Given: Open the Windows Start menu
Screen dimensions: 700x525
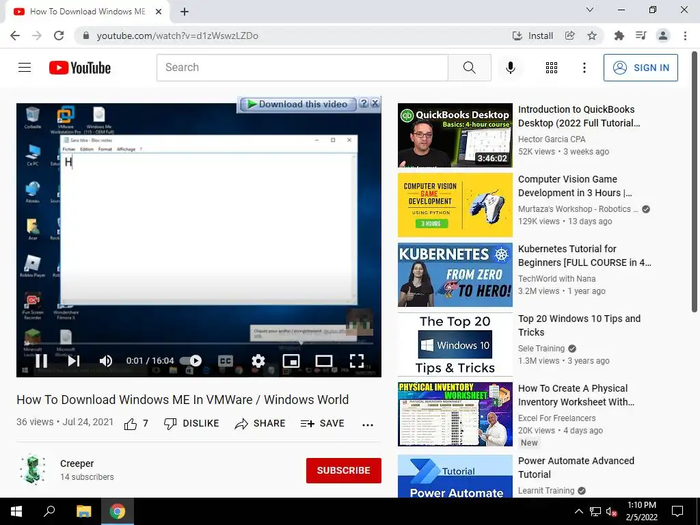Looking at the screenshot, I should [x=16, y=511].
